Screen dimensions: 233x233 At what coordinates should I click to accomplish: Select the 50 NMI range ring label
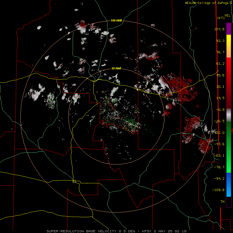[116, 68]
